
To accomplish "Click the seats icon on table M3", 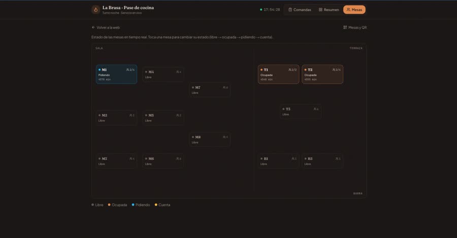I will tap(131, 159).
